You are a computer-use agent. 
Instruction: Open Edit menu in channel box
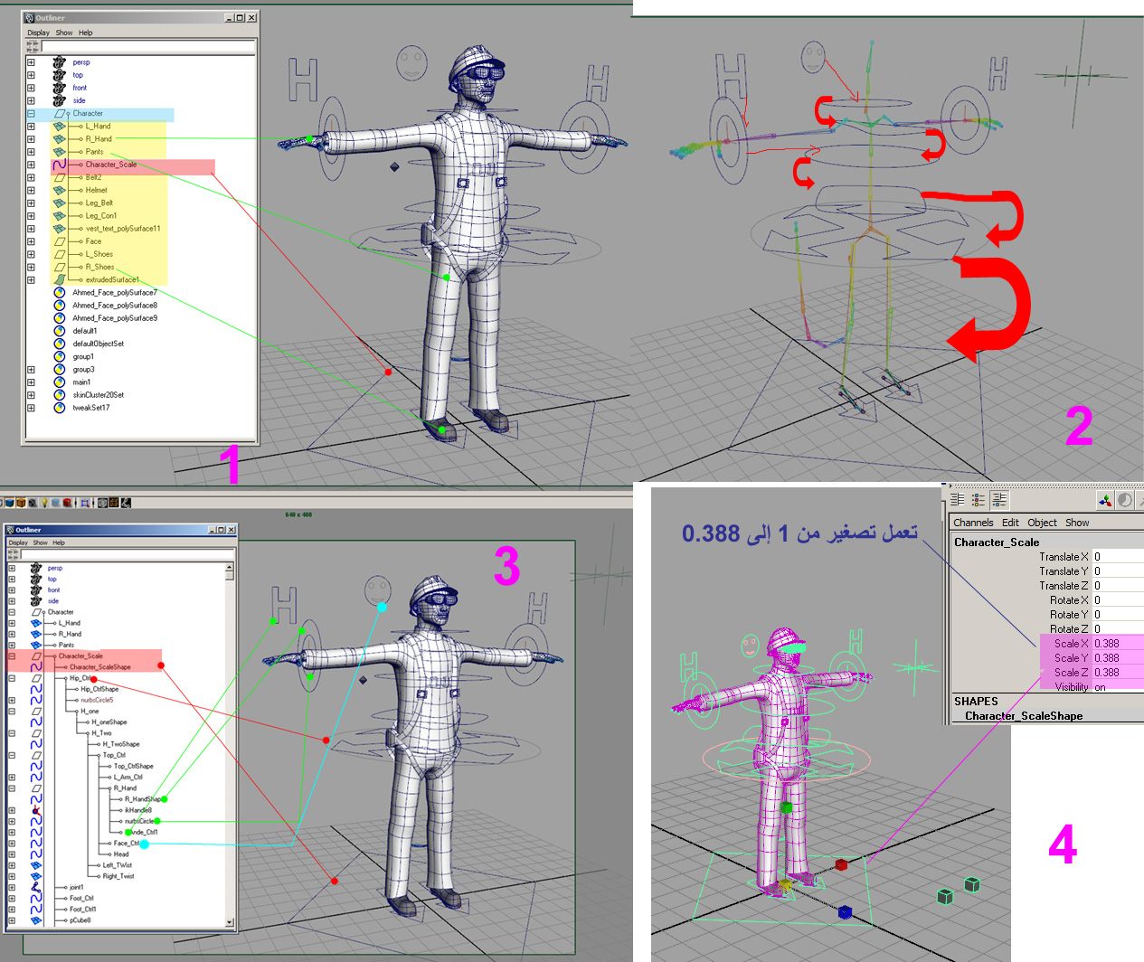tap(1010, 523)
